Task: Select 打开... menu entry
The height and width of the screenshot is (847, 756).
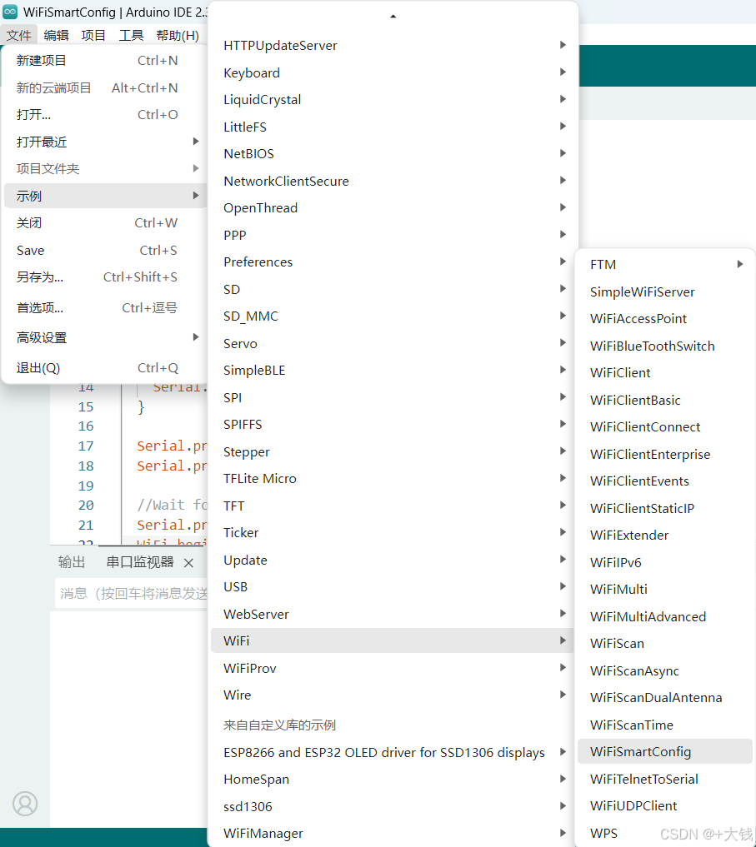Action: (106, 115)
